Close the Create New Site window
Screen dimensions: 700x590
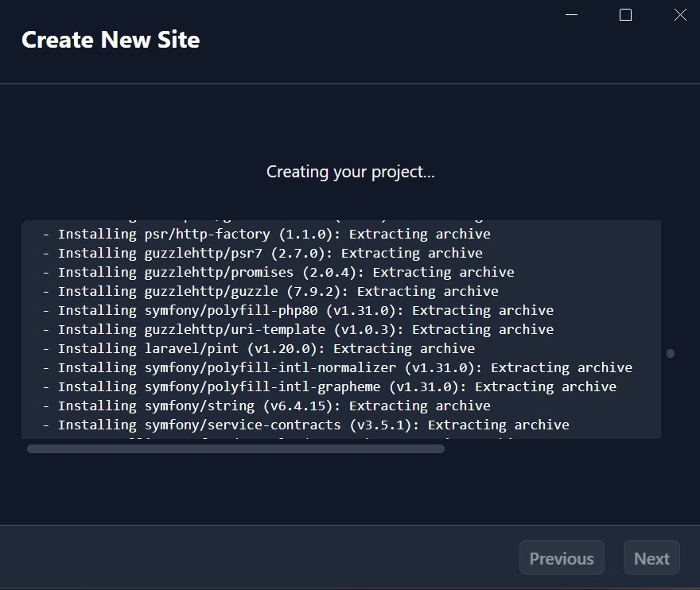pyautogui.click(x=680, y=14)
